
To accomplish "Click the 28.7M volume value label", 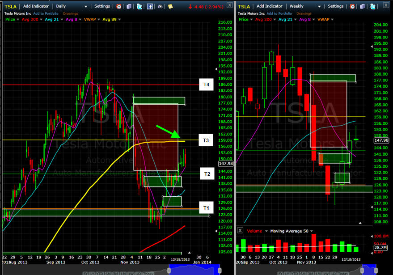I will [380, 247].
